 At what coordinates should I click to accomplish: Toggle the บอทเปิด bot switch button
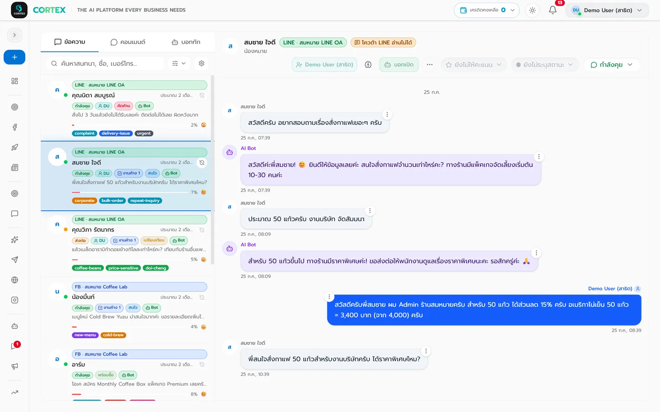[x=399, y=65]
